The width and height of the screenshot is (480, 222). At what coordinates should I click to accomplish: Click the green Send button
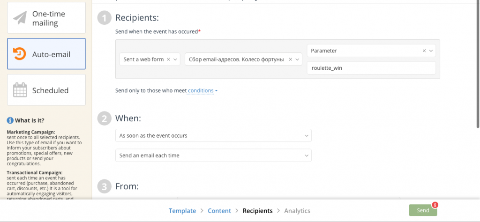pyautogui.click(x=422, y=211)
